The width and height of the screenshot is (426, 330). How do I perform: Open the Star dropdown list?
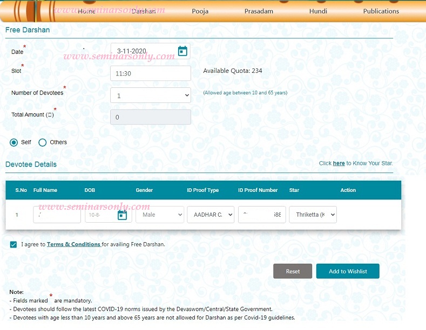pos(313,215)
